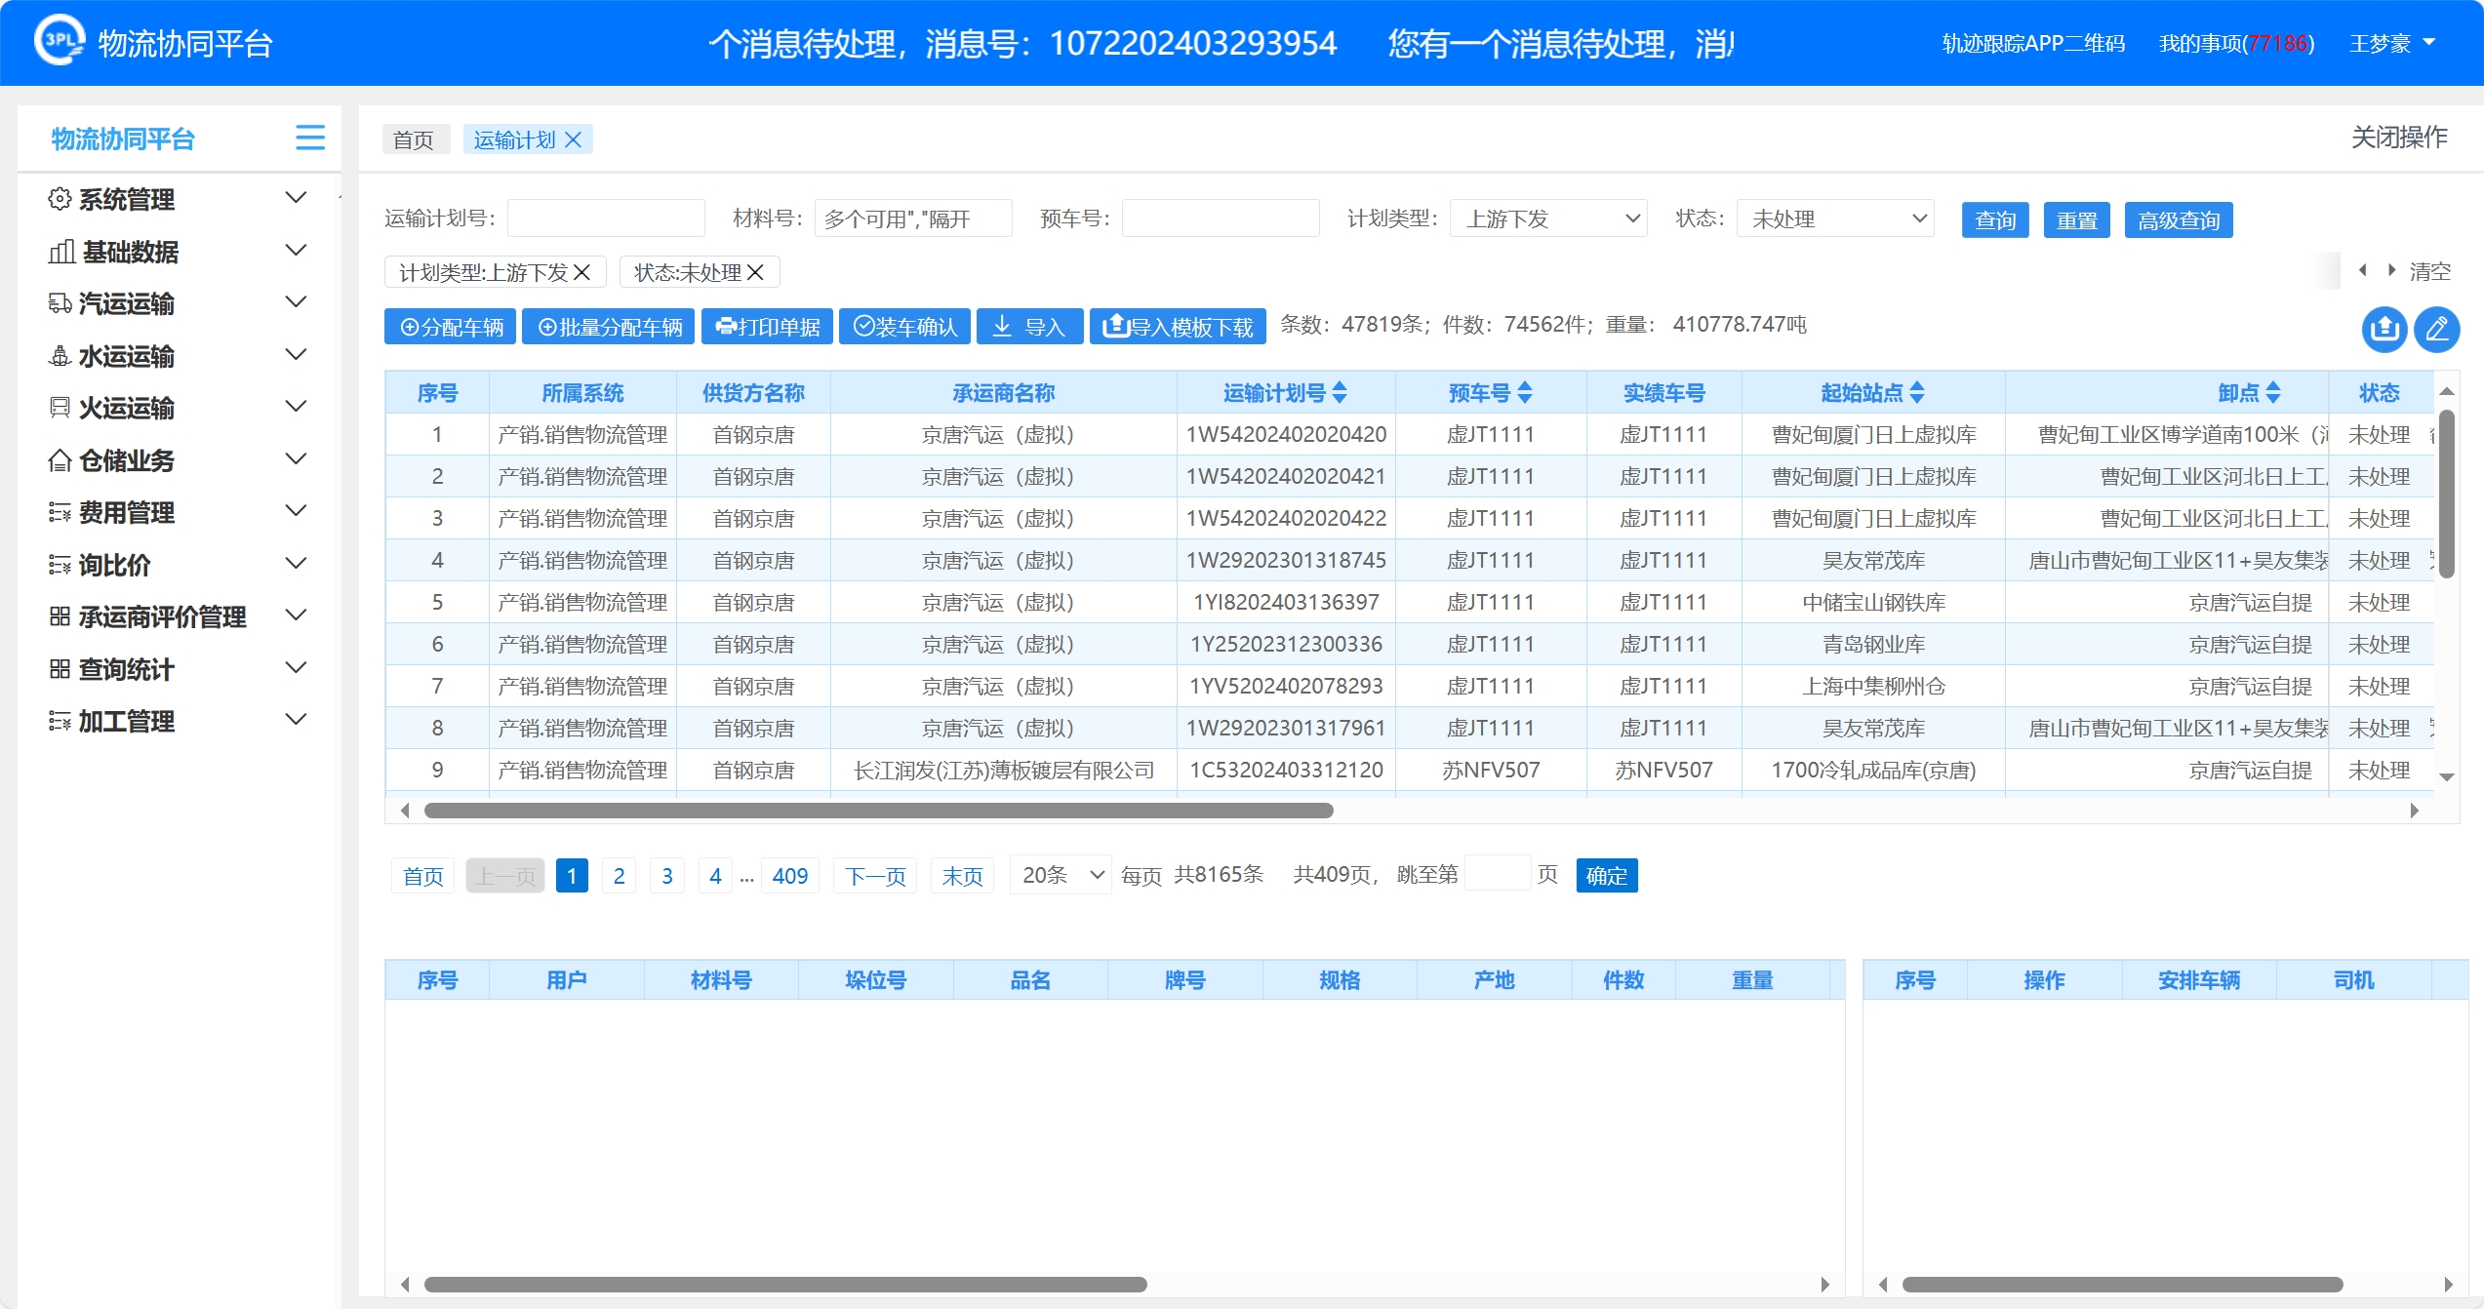Click the 打印单据 button
The image size is (2484, 1309).
coord(767,327)
